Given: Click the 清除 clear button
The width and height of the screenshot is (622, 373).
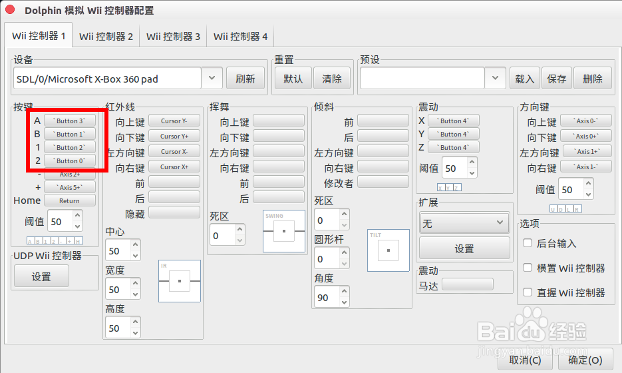Looking at the screenshot, I should point(332,78).
